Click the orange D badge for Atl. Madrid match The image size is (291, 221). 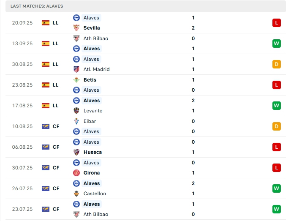[x=277, y=64]
